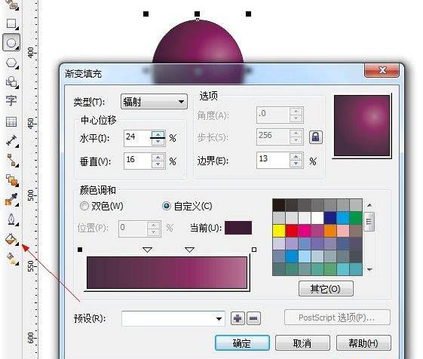Click the 取消 cancel button
The height and width of the screenshot is (359, 423).
click(302, 343)
